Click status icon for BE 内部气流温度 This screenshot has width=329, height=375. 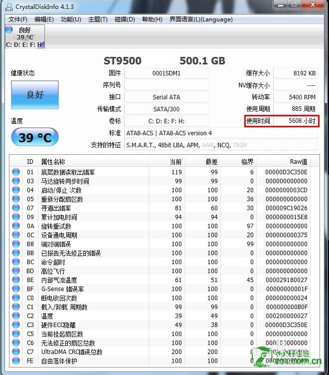point(16,280)
